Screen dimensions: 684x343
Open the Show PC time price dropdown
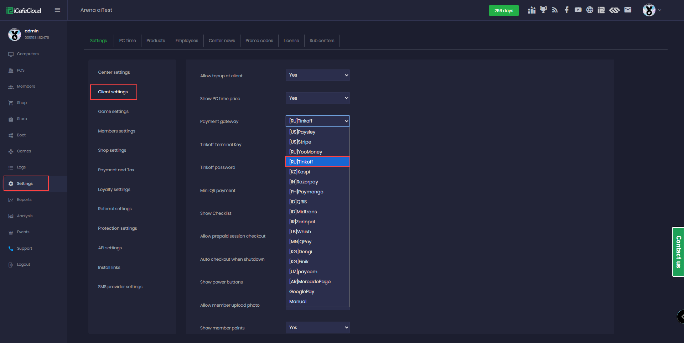pyautogui.click(x=317, y=98)
